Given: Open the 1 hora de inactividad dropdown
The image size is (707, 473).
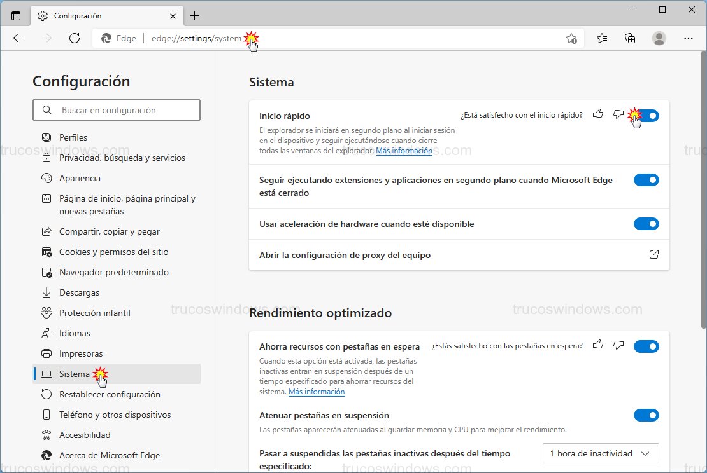Looking at the screenshot, I should point(599,453).
